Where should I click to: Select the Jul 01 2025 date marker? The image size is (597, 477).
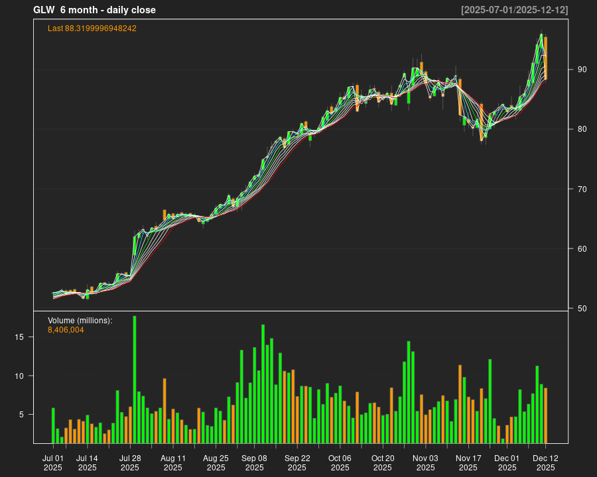[53, 462]
